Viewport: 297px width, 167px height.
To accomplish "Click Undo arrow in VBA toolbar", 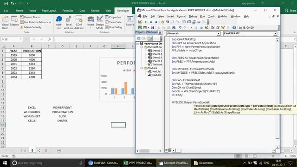I will (x=180, y=28).
